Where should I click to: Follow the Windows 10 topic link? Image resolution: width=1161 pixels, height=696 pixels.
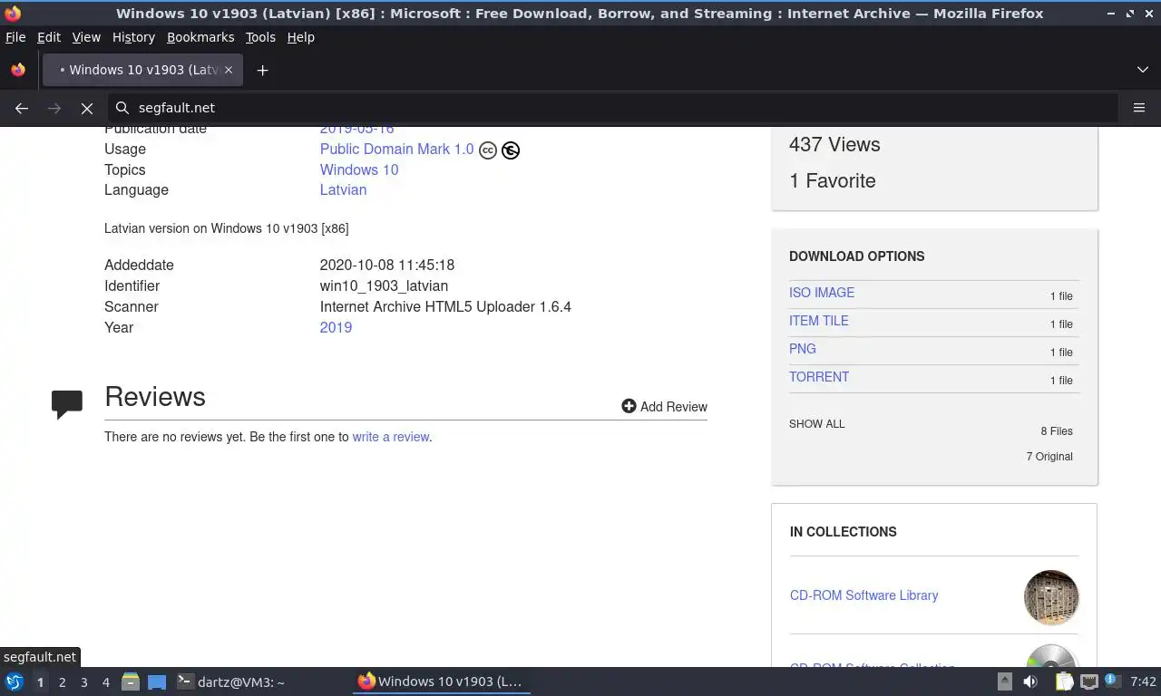pyautogui.click(x=359, y=170)
